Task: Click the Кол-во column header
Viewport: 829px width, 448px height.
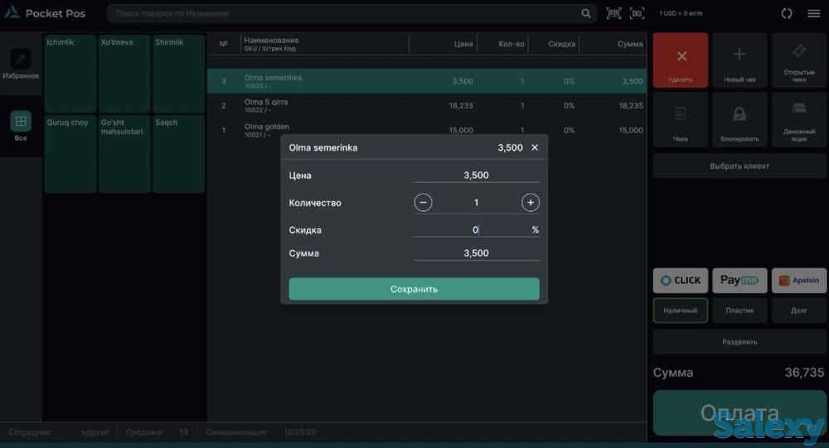Action: 511,44
